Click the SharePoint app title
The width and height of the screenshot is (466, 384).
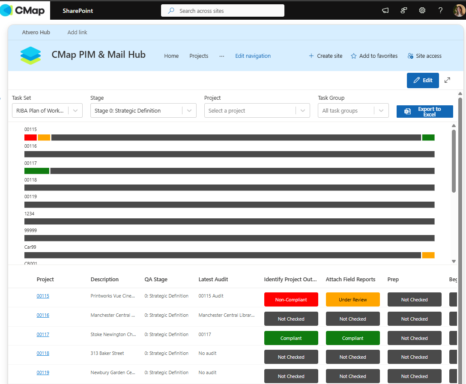tap(78, 11)
